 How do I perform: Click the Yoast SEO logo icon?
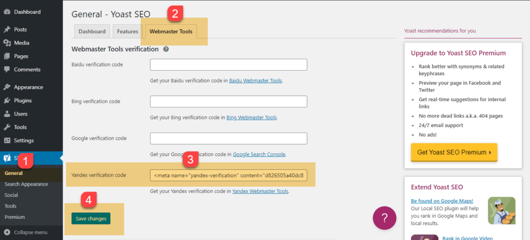pyautogui.click(x=7, y=158)
